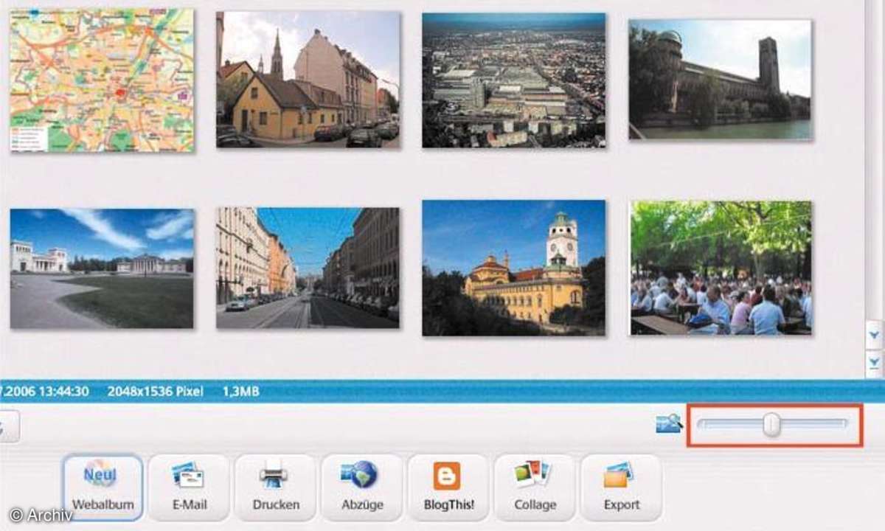Click the BlogThis! button
The width and height of the screenshot is (885, 531).
coord(448,487)
